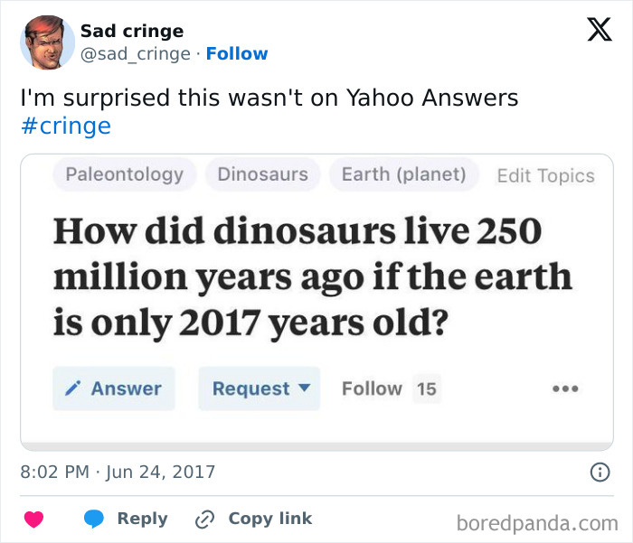Click the blue reply speech bubble icon
This screenshot has width=633, height=543.
click(94, 519)
